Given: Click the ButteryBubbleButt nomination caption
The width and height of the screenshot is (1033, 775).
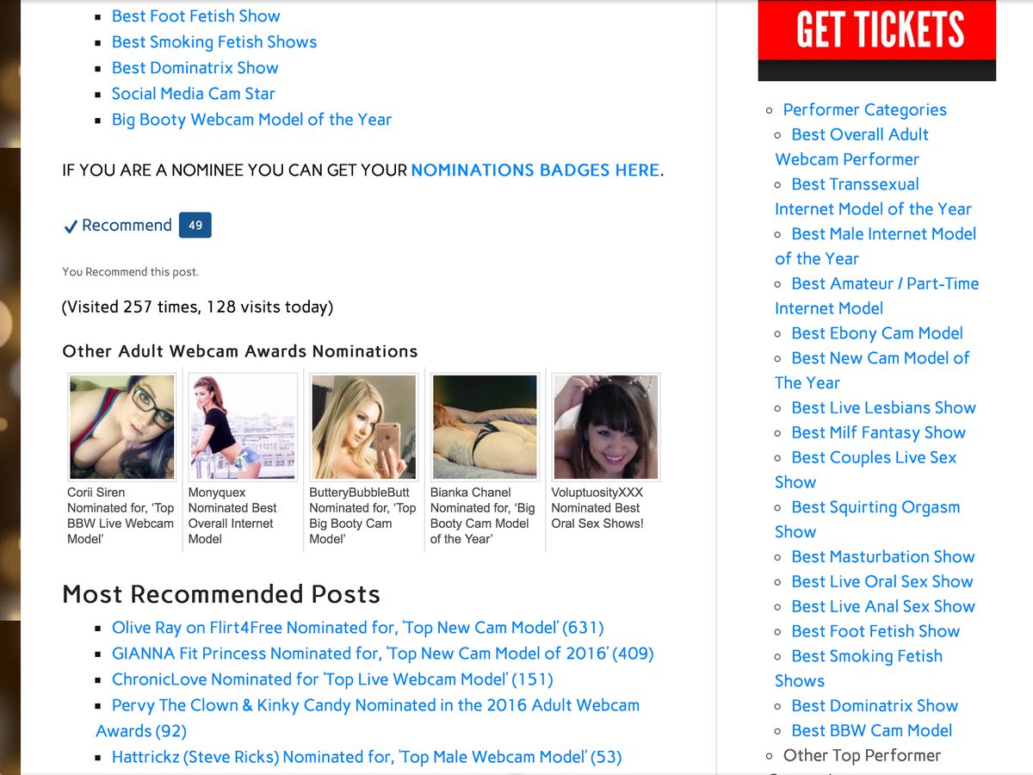Looking at the screenshot, I should (x=362, y=516).
